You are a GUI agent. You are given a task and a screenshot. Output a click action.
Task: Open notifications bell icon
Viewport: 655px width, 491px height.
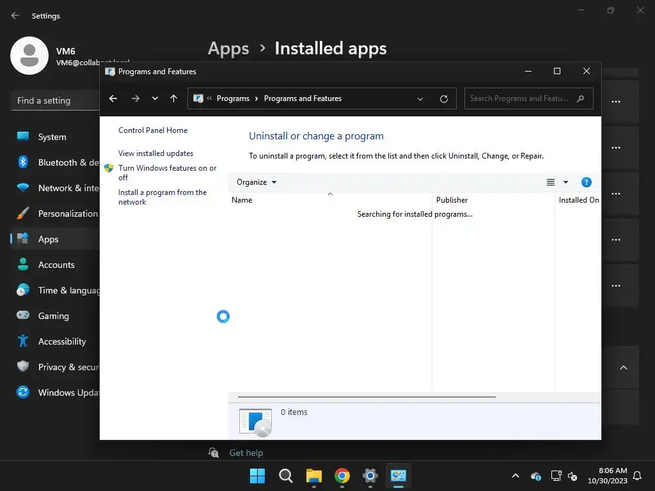tap(638, 476)
